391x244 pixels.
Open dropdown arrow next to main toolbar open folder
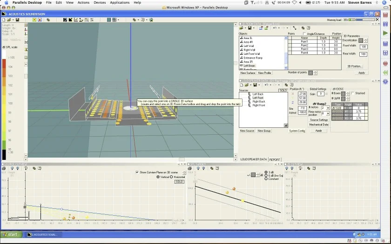(13, 20)
